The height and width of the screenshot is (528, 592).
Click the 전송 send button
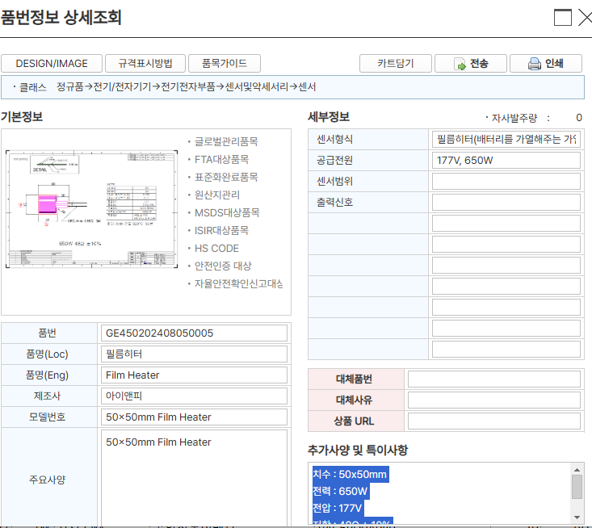471,64
